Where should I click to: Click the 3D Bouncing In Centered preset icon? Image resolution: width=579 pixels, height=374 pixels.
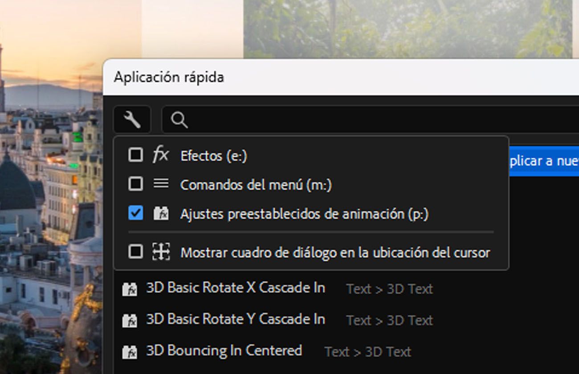click(x=130, y=352)
